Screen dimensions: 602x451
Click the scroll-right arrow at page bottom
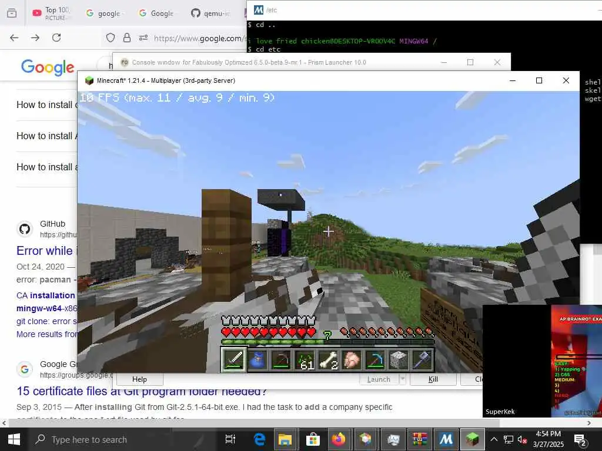click(589, 423)
